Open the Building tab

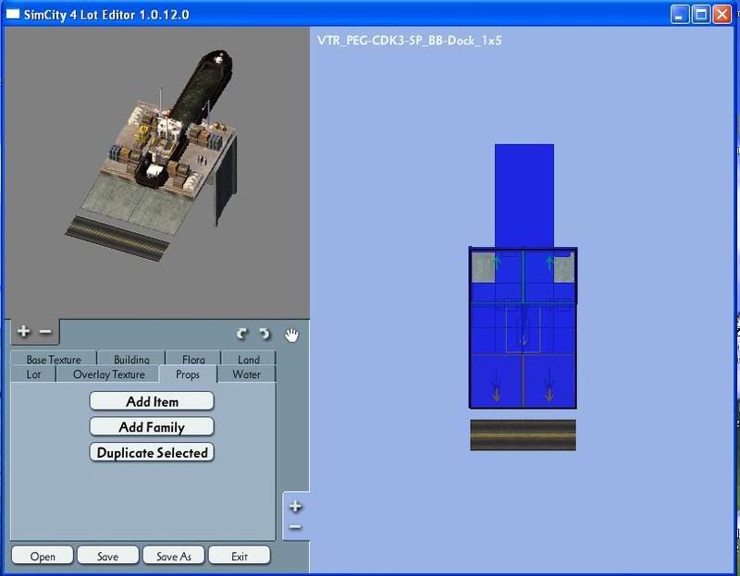coord(131,359)
